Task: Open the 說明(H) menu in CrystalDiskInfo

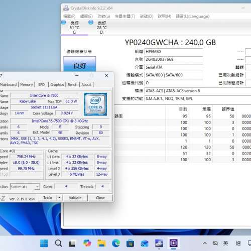Action: tap(165, 16)
